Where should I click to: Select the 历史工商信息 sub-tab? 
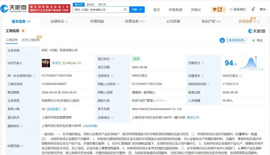(31, 40)
